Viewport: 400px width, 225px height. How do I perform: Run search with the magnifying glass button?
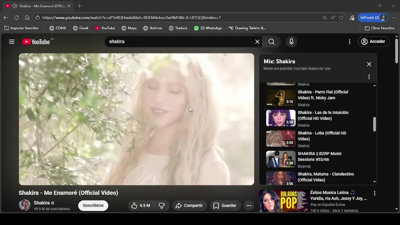271,42
